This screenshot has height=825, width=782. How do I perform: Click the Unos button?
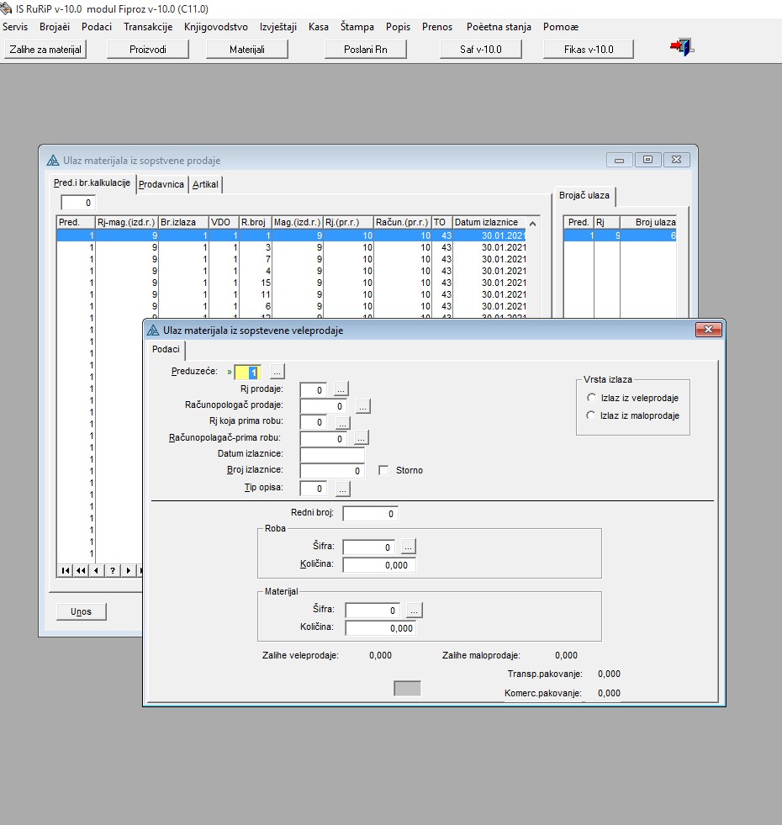pyautogui.click(x=82, y=611)
